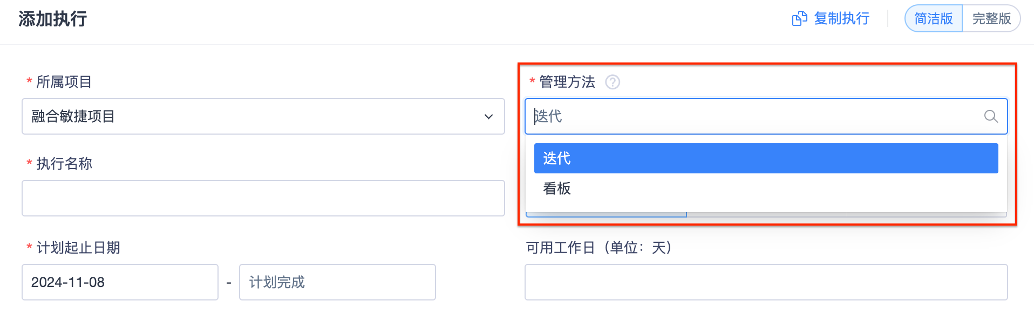The height and width of the screenshot is (322, 1034).
Task: Focus the 管理方法 search field
Action: (x=766, y=116)
